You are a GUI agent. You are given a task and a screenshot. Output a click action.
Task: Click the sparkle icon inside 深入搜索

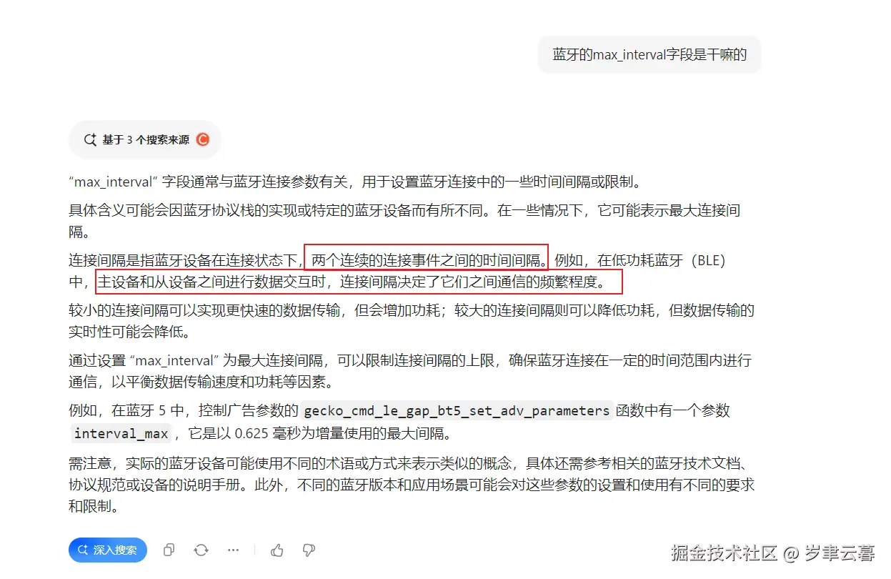tap(83, 550)
